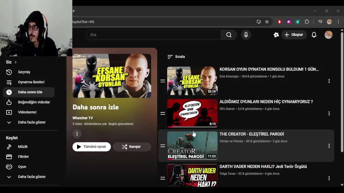Expand Daha fazla göster under Siz section

coord(29,122)
